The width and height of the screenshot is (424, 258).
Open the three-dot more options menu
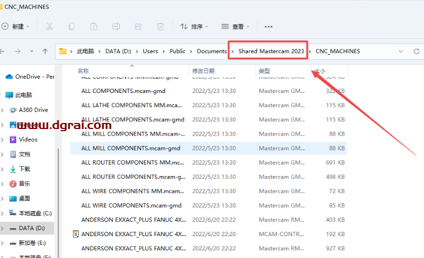[x=269, y=27]
